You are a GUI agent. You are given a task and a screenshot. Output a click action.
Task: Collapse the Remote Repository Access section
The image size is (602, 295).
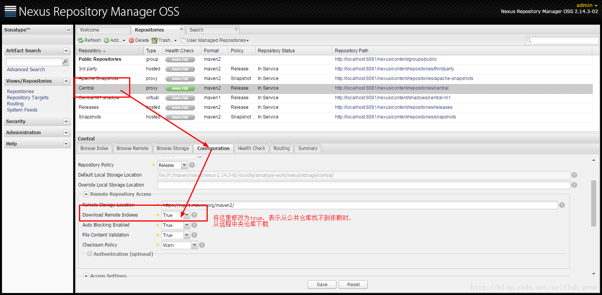tap(86, 194)
